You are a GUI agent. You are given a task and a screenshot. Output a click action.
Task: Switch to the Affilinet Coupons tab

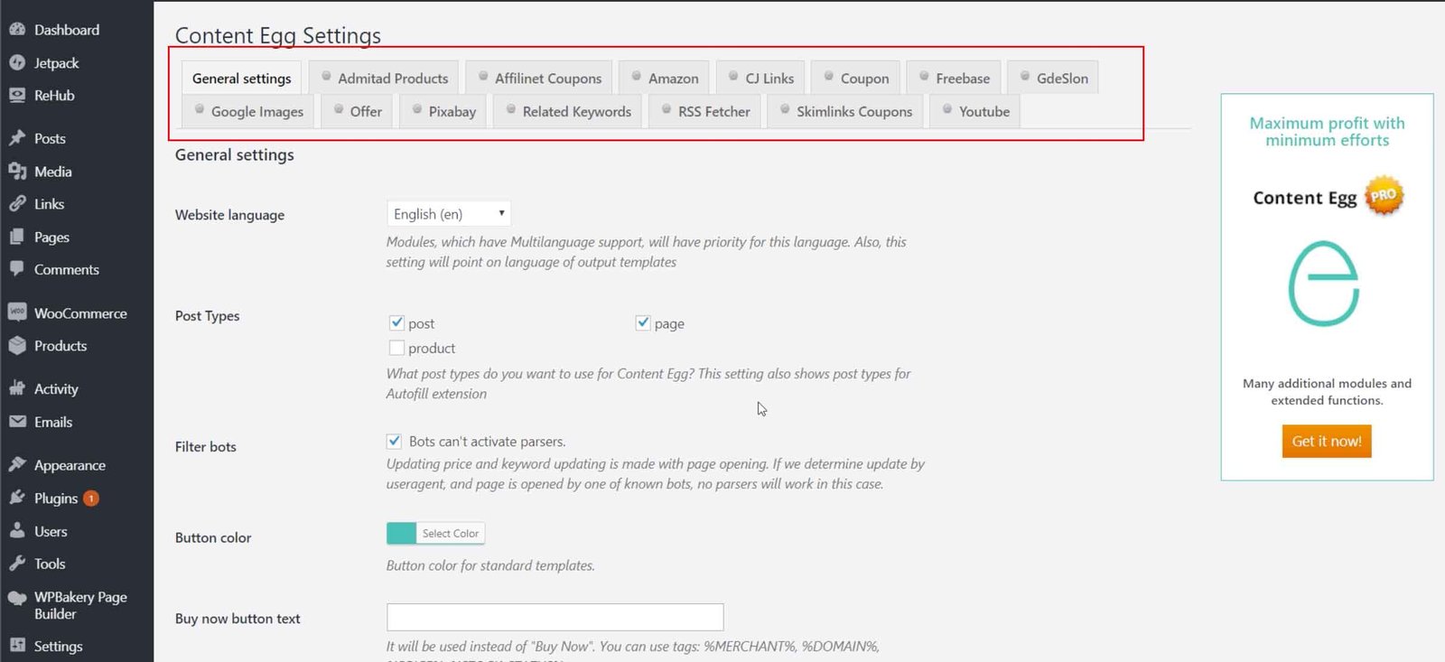[x=539, y=79]
